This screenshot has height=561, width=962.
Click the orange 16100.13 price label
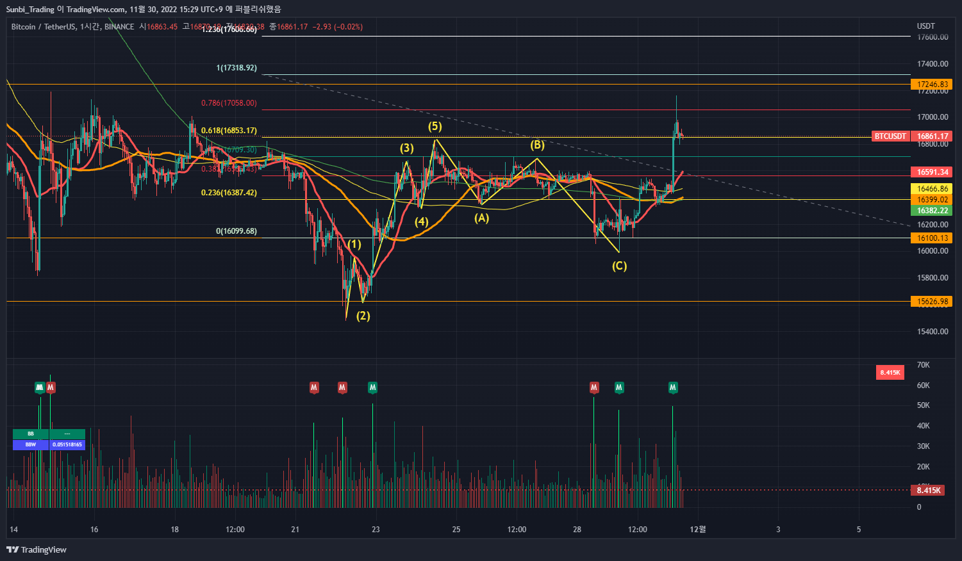(x=933, y=238)
